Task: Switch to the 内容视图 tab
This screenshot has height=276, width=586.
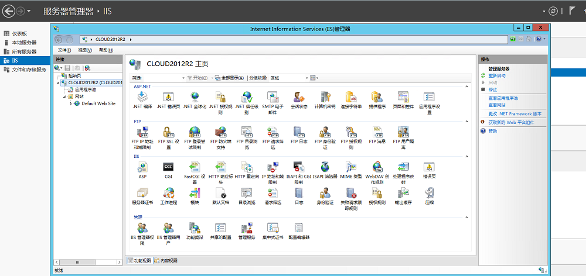Action: [x=166, y=260]
